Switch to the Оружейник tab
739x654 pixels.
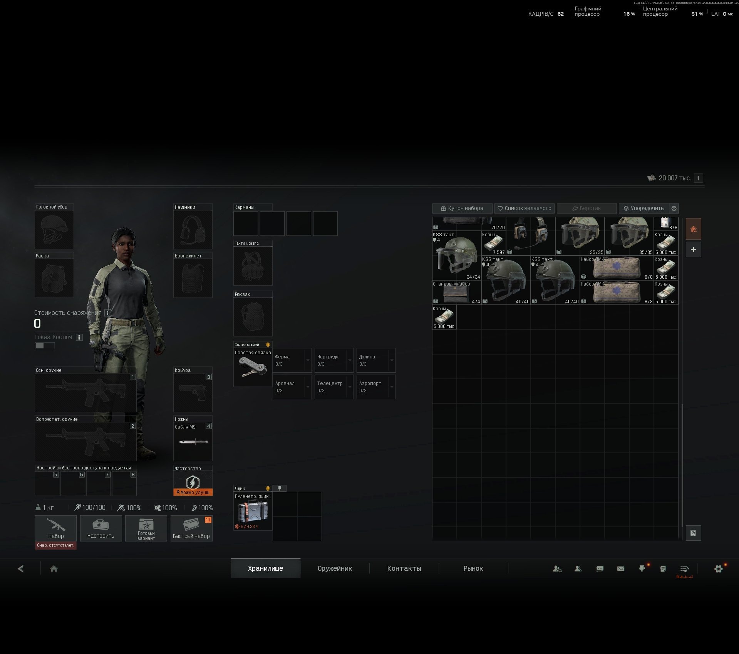point(335,568)
